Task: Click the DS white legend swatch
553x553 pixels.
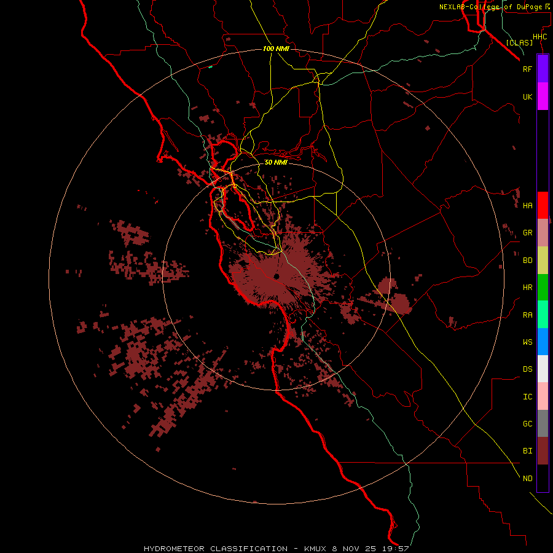Action: click(543, 369)
